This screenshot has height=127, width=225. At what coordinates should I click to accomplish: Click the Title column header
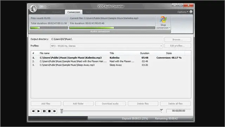pos(112,53)
